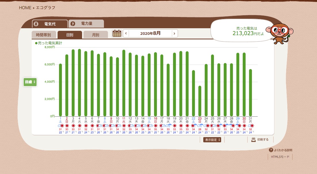The image size is (317, 174).
Task: Click weather icon under August 31
Action: point(250,126)
